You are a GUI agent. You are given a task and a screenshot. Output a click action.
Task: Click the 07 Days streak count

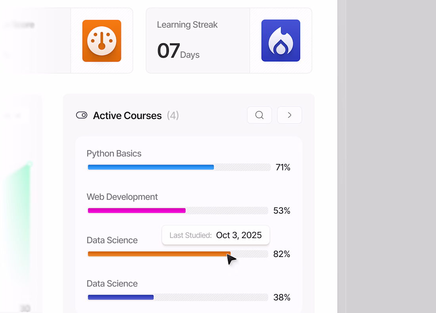tap(178, 52)
